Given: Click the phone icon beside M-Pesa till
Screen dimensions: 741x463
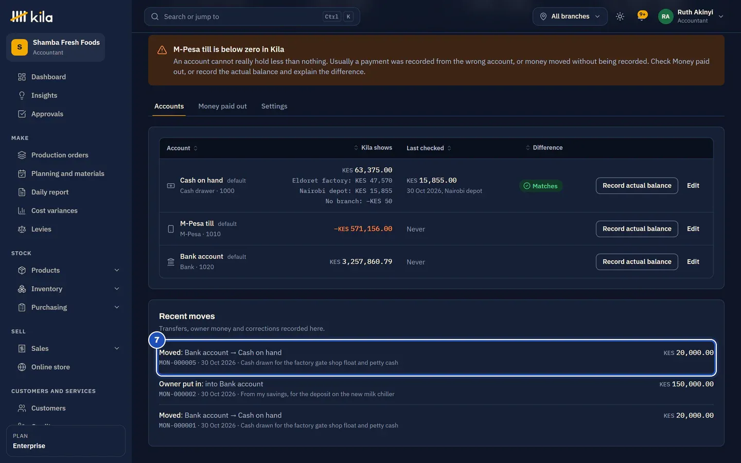Looking at the screenshot, I should tap(171, 229).
